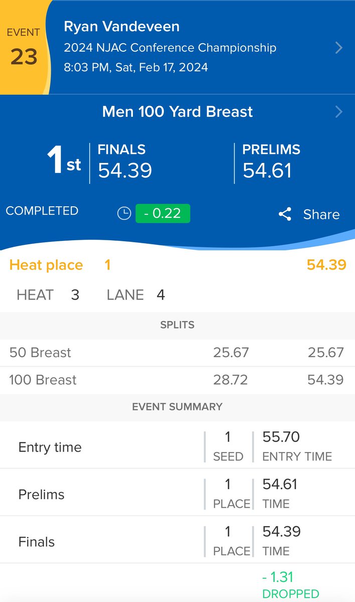Viewport: 355px width, 602px height.
Task: Click the clock icon beside time drop
Action: pos(124,214)
